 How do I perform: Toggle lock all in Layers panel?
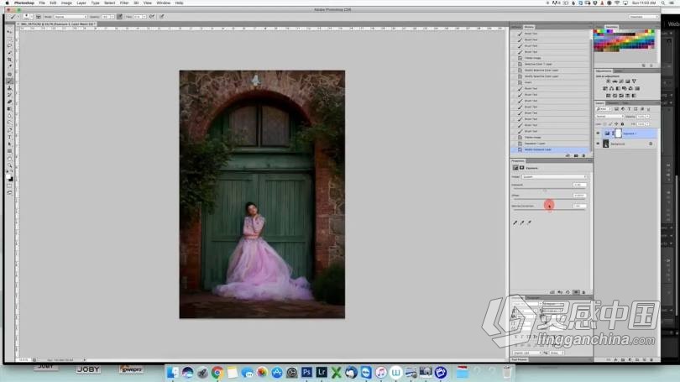622,124
